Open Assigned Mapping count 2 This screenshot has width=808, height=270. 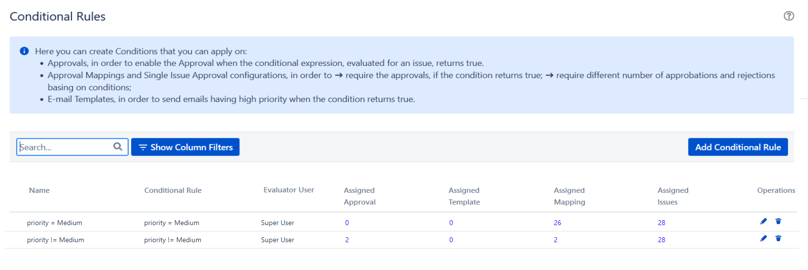pos(555,240)
